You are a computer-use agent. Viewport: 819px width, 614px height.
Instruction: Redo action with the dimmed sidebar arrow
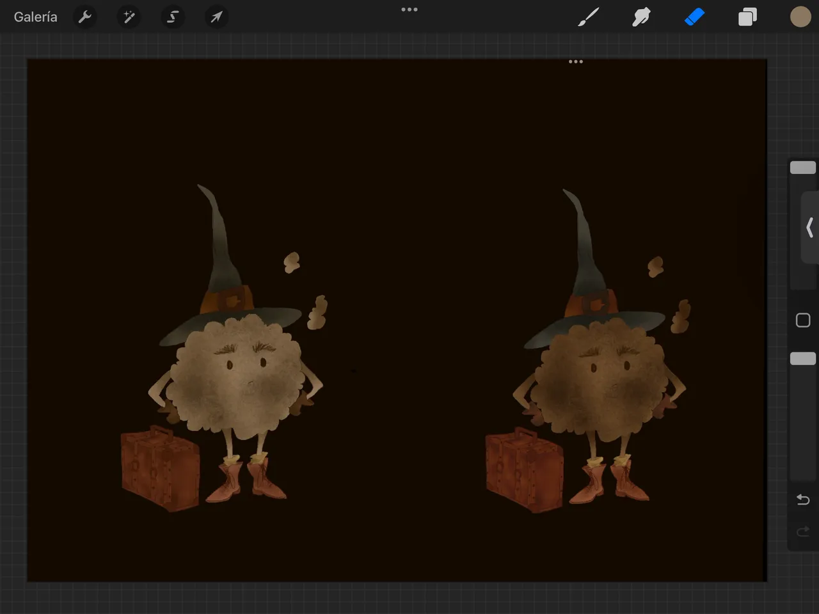point(803,531)
